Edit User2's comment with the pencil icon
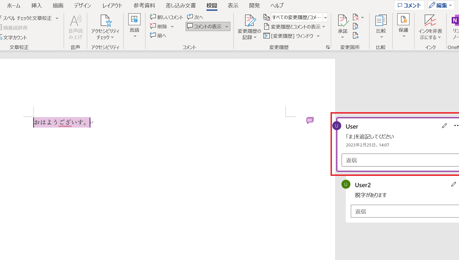459x260 pixels. click(453, 184)
